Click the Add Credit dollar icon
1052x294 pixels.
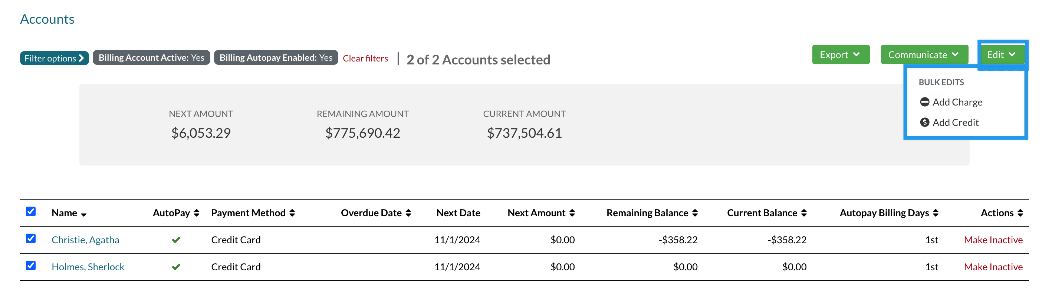(924, 122)
